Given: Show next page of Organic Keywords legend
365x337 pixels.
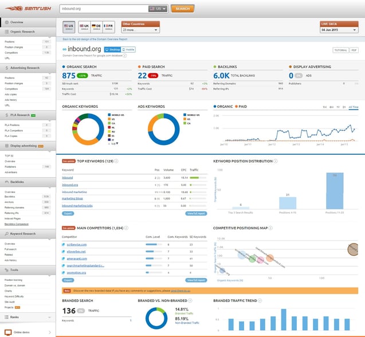Looking at the screenshot, I should [x=117, y=143].
